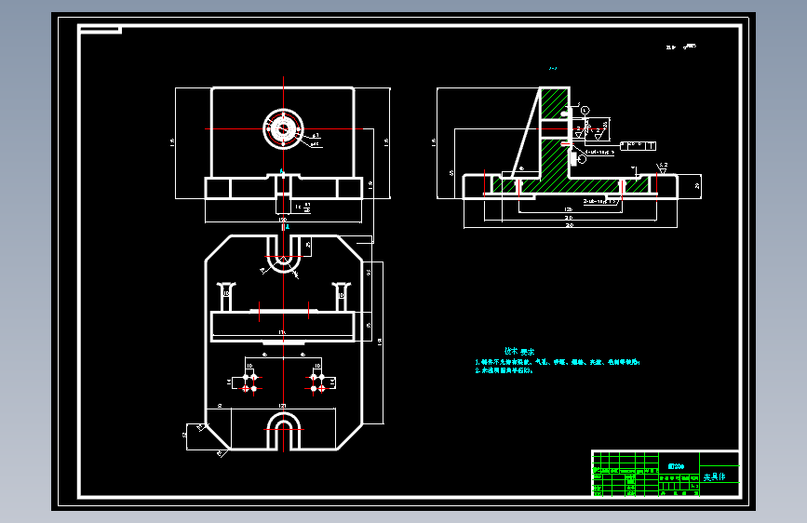Viewport: 807px width, 523px height.
Task: Click the right four-hole group in plan view
Action: point(317,383)
